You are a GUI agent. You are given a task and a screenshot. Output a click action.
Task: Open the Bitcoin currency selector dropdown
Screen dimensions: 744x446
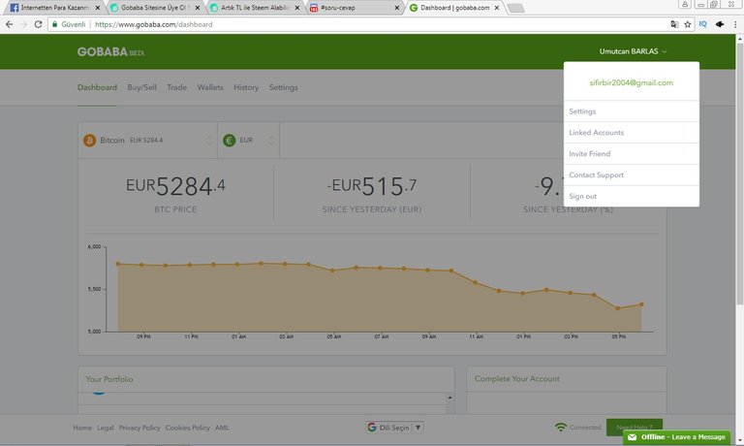pyautogui.click(x=209, y=141)
